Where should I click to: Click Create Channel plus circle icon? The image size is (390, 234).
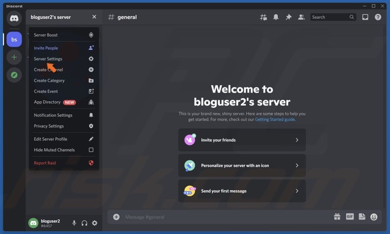[x=91, y=70]
